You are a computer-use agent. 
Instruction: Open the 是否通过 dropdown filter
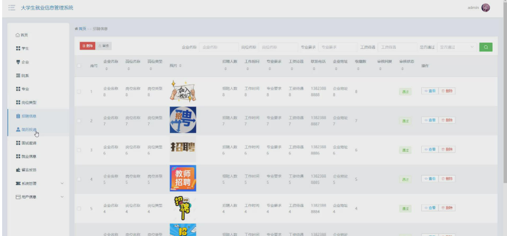tap(457, 47)
